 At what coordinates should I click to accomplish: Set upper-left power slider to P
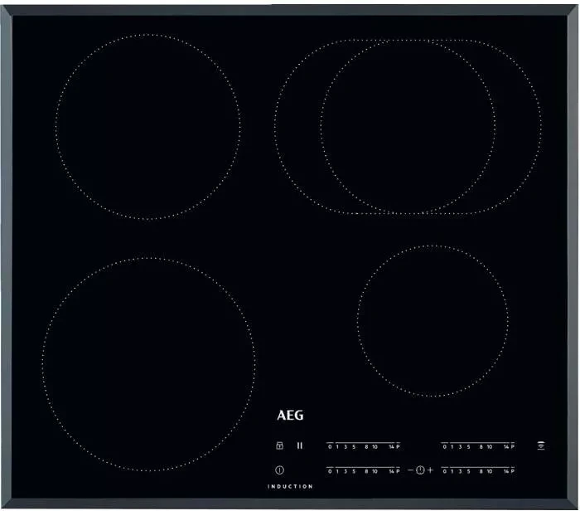tap(397, 446)
